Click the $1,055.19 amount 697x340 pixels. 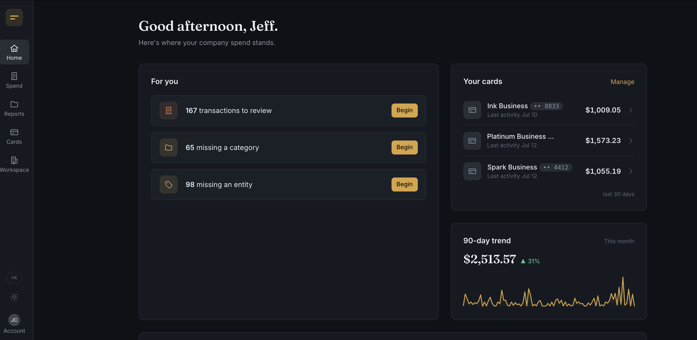pos(603,172)
